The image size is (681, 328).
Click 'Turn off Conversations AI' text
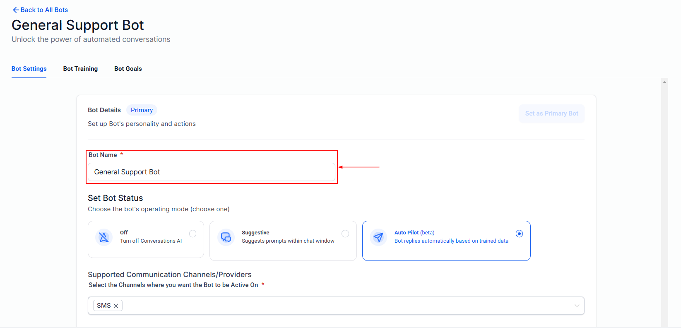(x=151, y=241)
